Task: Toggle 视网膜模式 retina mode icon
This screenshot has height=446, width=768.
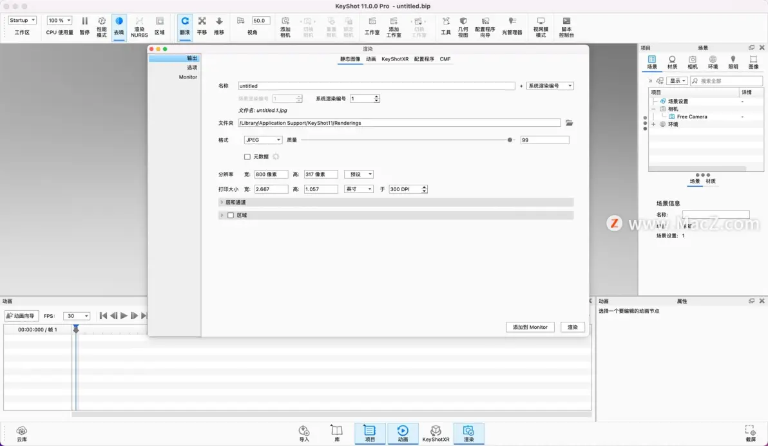Action: tap(541, 26)
